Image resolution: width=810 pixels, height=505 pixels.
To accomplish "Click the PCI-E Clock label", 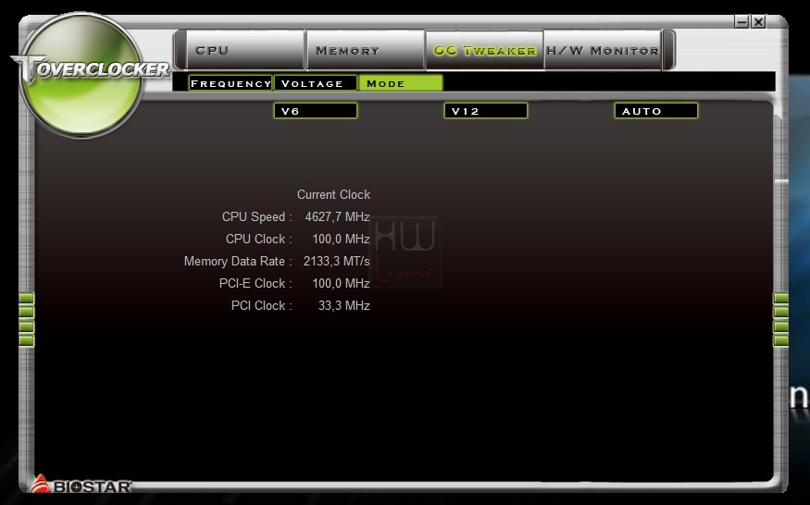I will click(x=255, y=283).
